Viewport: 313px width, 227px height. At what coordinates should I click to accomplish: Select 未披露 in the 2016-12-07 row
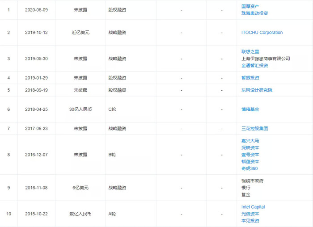(x=80, y=155)
